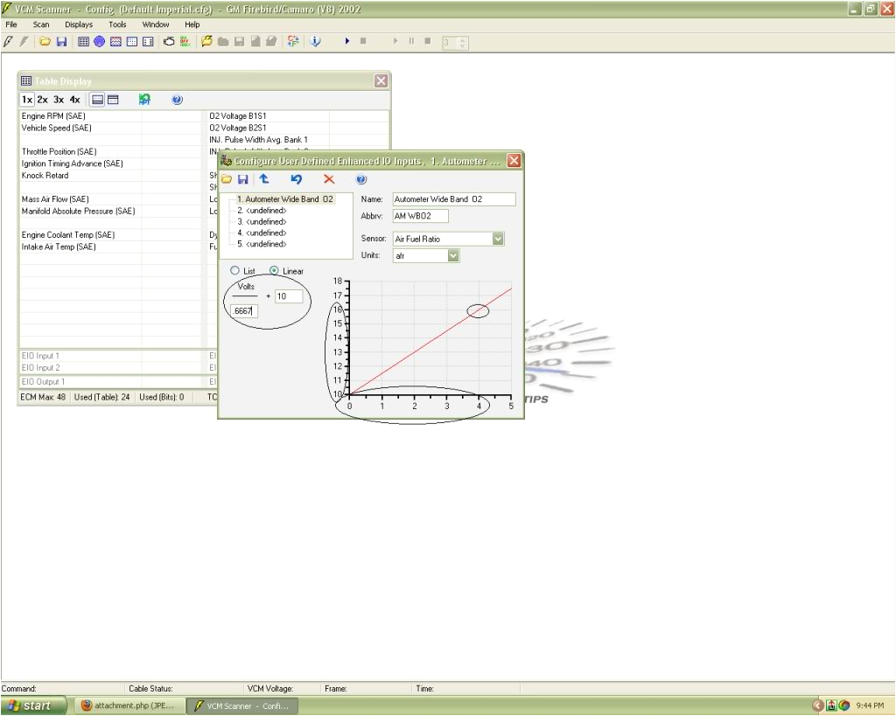The width and height of the screenshot is (896, 716).
Task: Expand the Sensor dropdown
Action: coord(498,239)
